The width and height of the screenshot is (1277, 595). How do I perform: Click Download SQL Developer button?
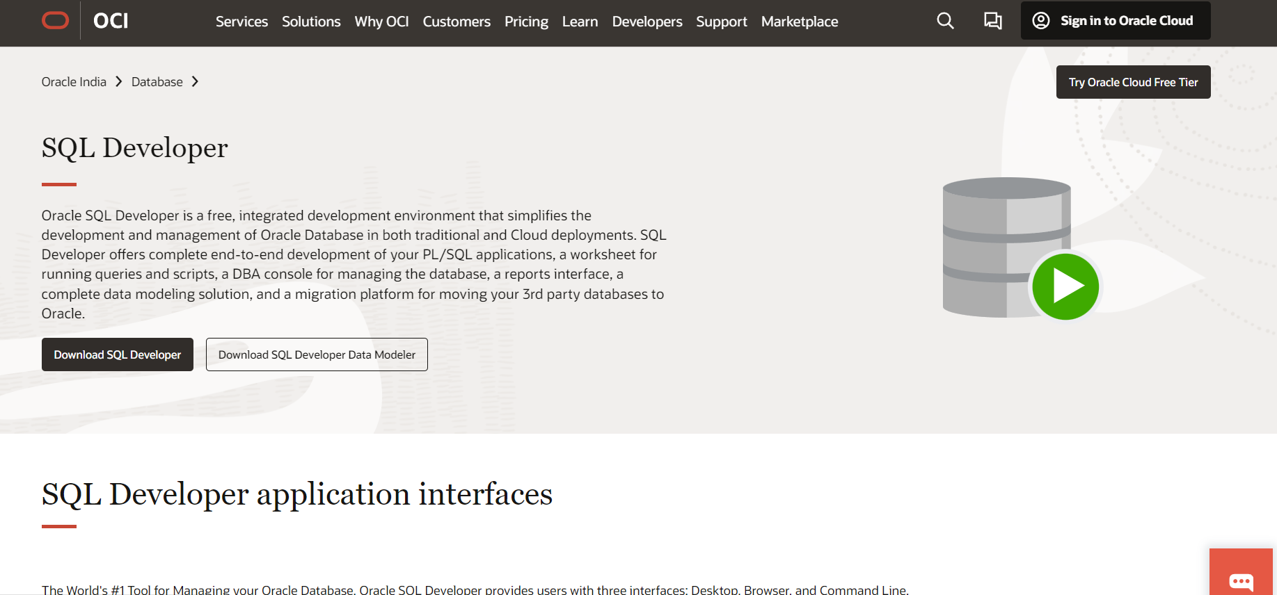click(118, 354)
